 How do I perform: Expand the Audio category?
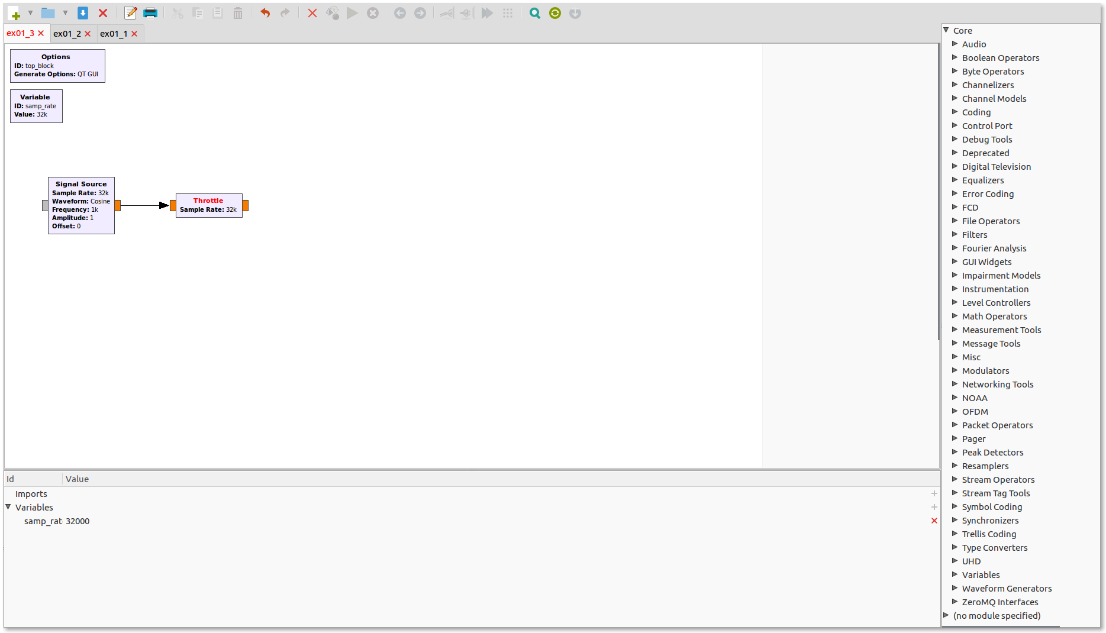pyautogui.click(x=955, y=44)
